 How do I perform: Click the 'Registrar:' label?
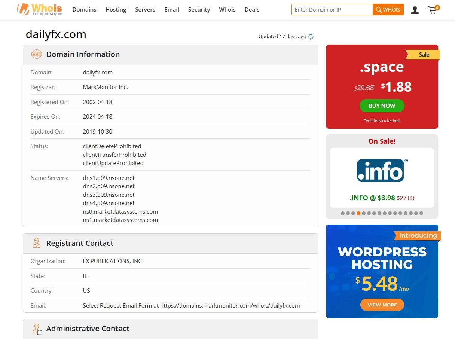(x=43, y=87)
